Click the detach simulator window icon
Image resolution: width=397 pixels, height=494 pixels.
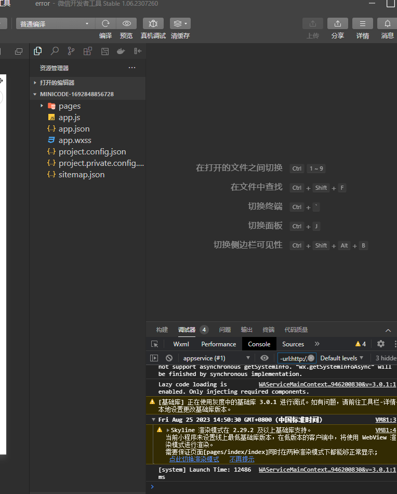pos(19,51)
